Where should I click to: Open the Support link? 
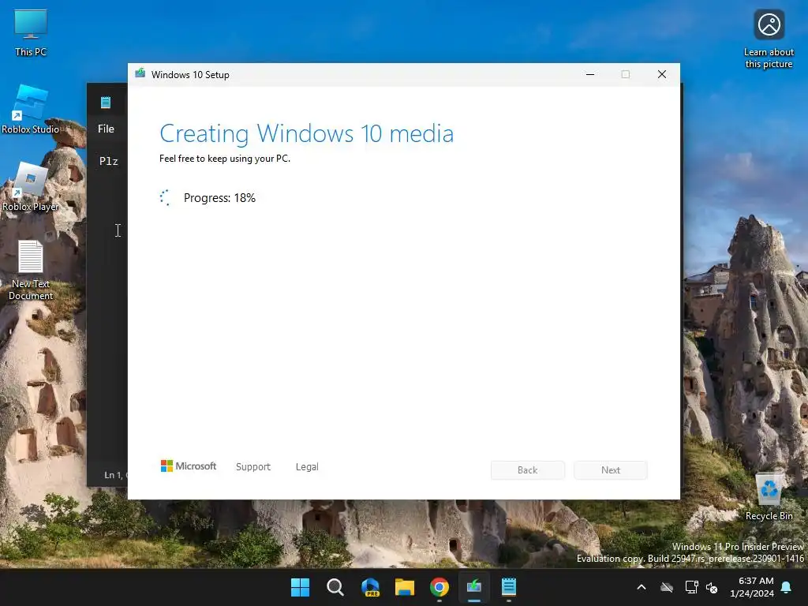(253, 466)
